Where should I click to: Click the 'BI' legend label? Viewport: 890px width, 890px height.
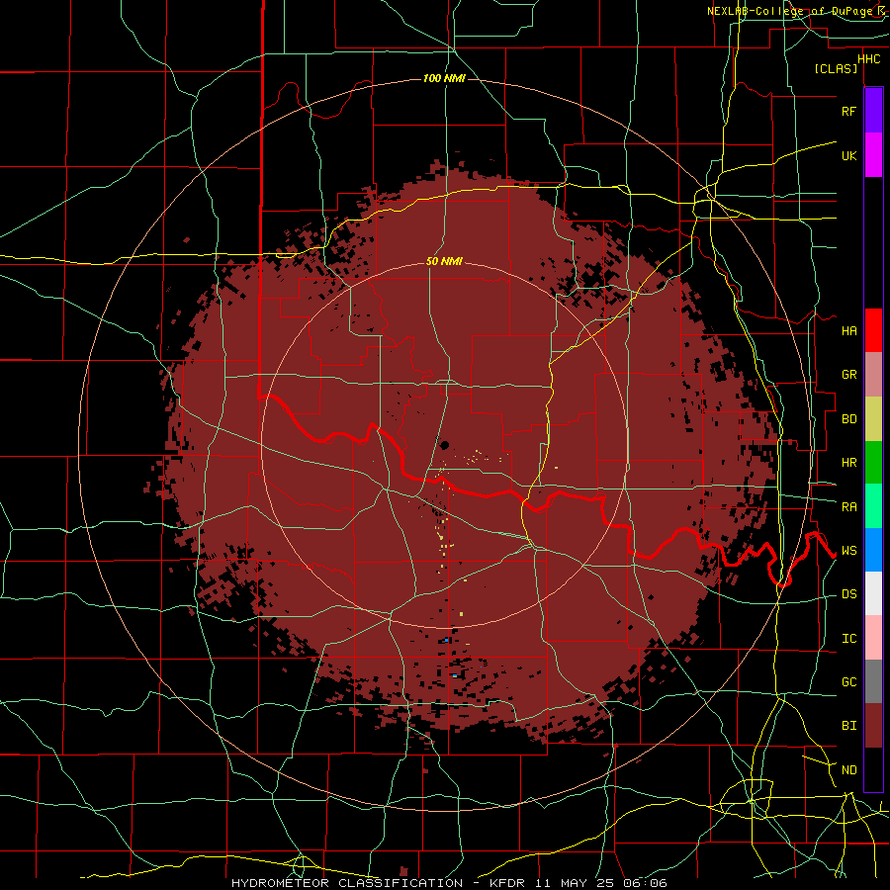pos(848,726)
